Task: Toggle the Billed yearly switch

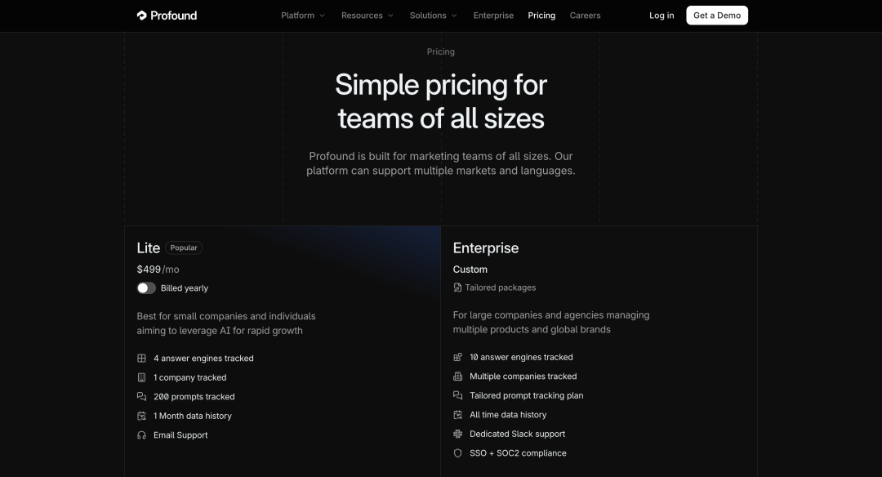Action: 146,288
